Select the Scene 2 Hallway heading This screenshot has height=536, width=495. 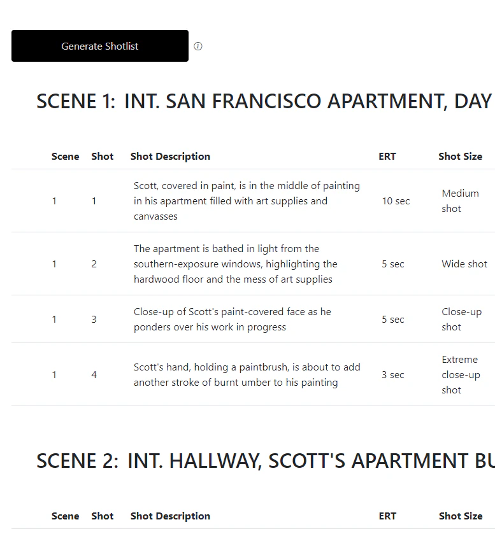(265, 461)
